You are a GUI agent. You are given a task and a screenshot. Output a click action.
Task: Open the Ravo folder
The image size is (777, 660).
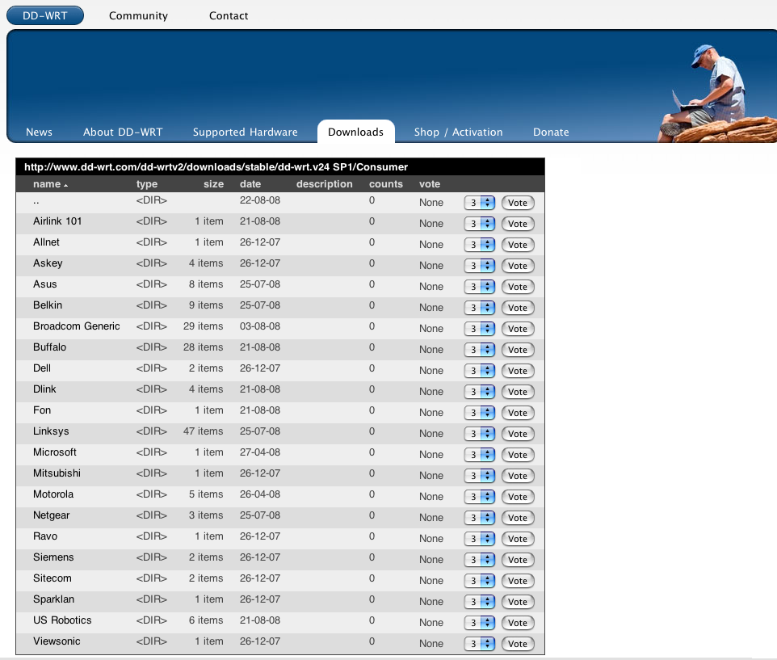point(45,536)
